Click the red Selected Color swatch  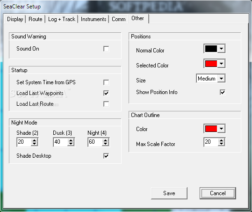coord(211,64)
